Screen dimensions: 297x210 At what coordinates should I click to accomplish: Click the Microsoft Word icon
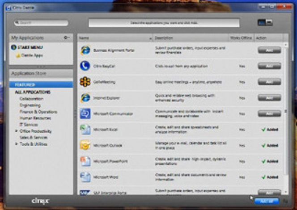tap(85, 177)
